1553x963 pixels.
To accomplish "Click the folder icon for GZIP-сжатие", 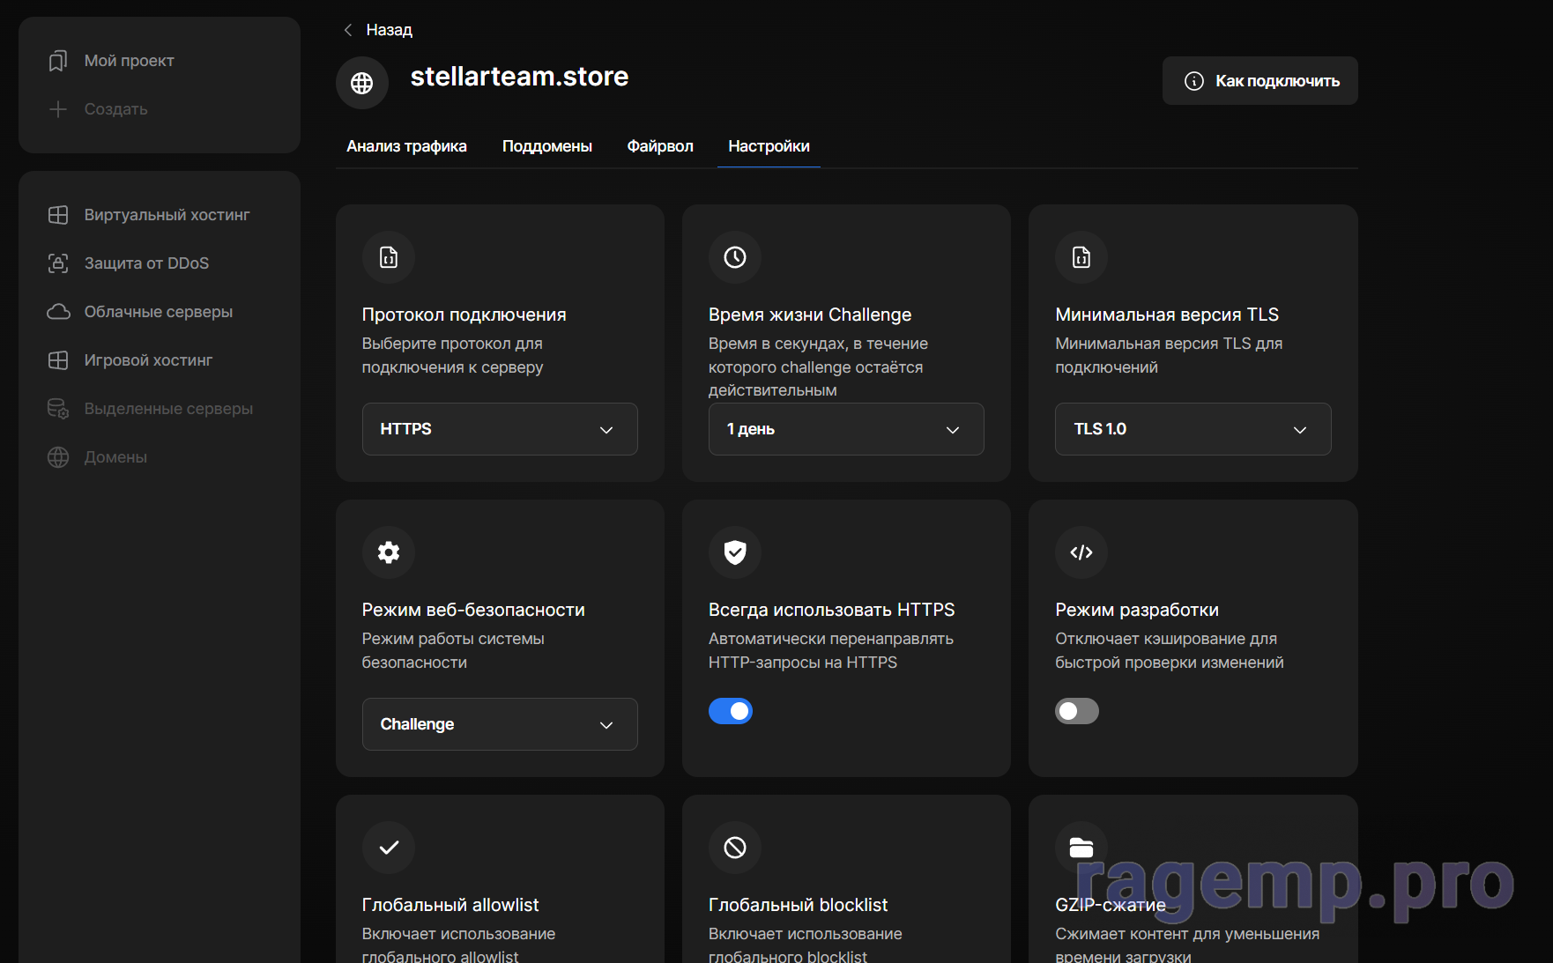I will tap(1081, 848).
